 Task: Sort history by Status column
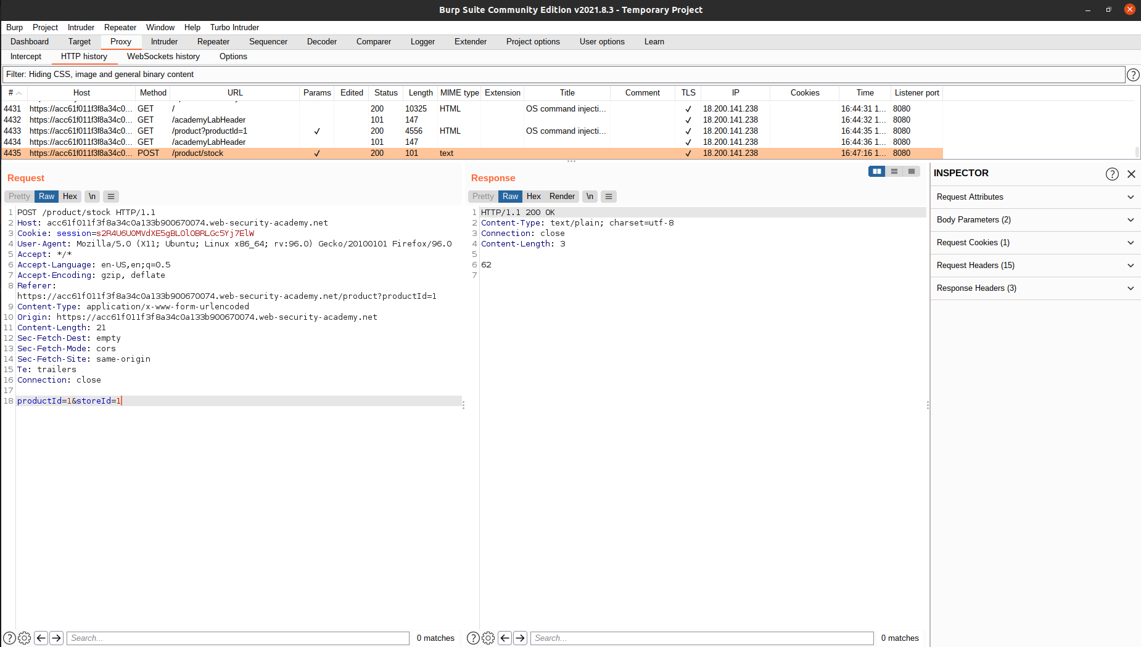(386, 93)
